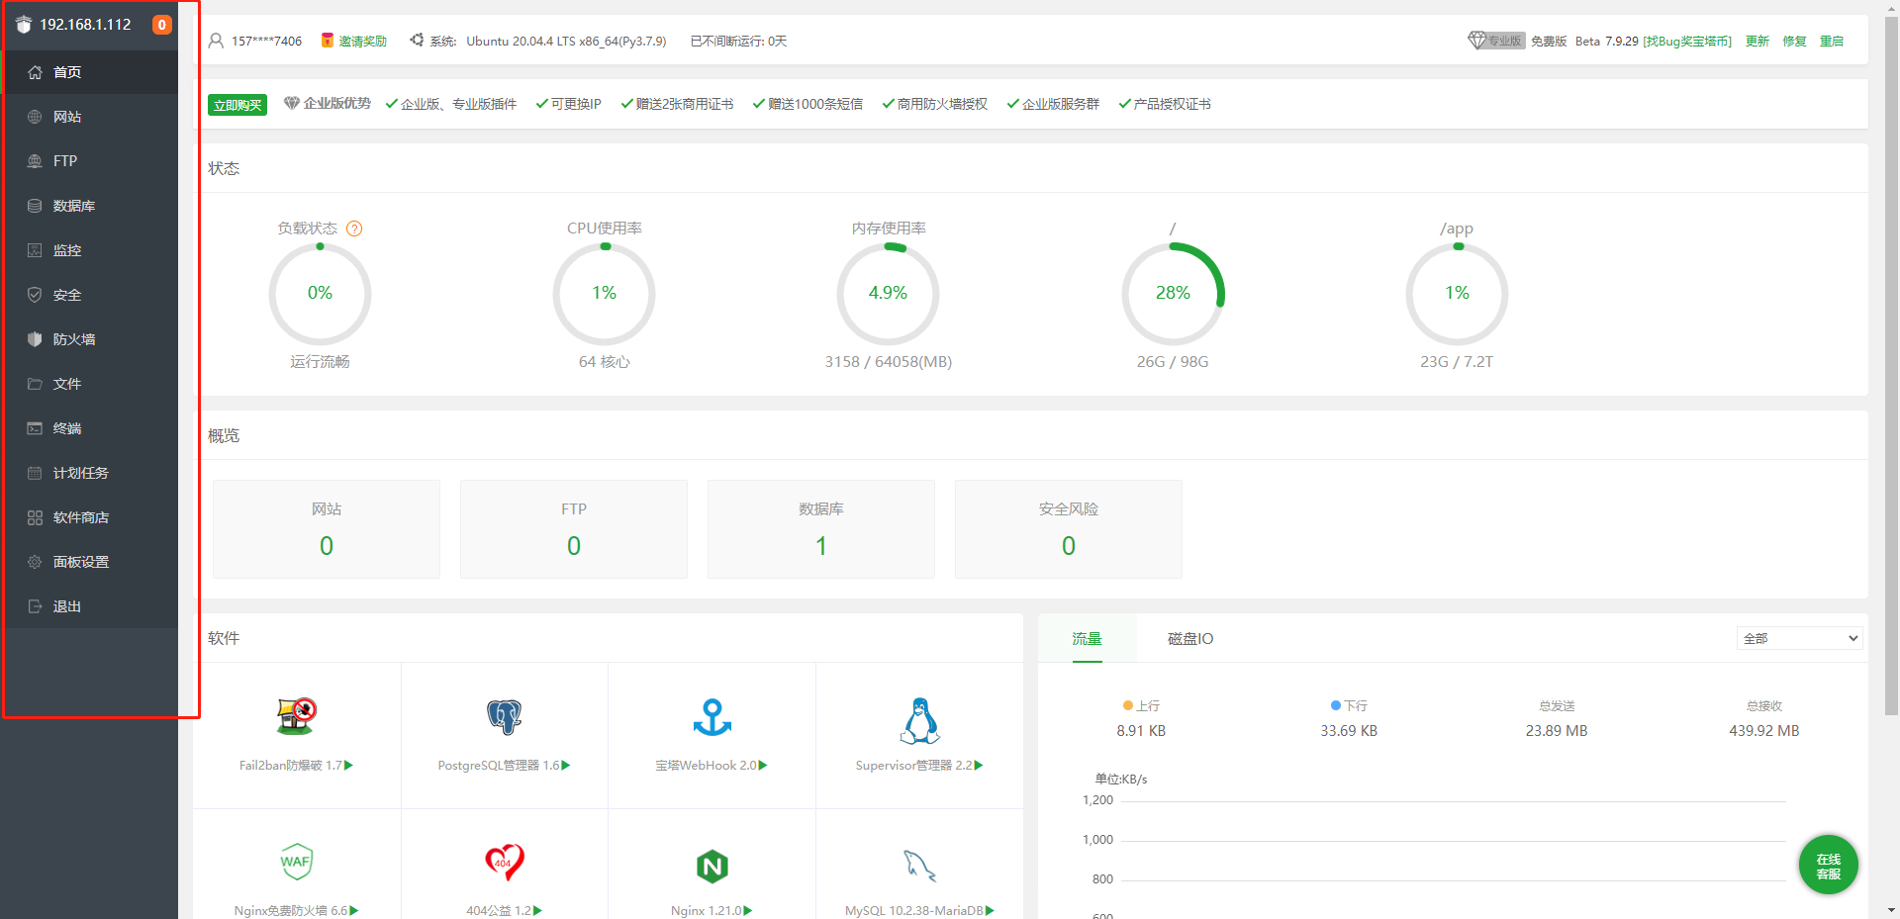This screenshot has height=919, width=1900.
Task: Click the 计划任务 calendar icon in sidebar
Action: coord(35,473)
